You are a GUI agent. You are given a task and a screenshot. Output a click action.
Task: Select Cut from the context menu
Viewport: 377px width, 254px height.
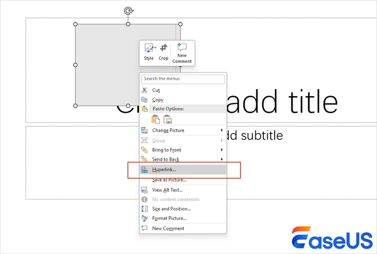pyautogui.click(x=183, y=90)
